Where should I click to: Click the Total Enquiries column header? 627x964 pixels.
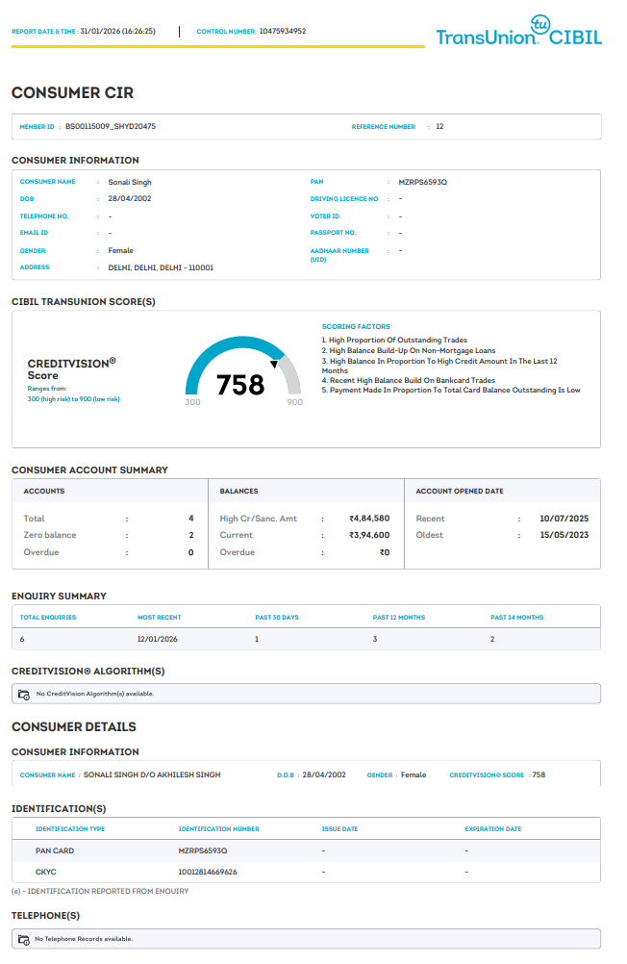click(x=48, y=618)
